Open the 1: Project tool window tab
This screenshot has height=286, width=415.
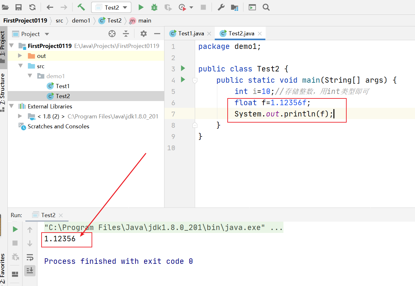[3, 47]
